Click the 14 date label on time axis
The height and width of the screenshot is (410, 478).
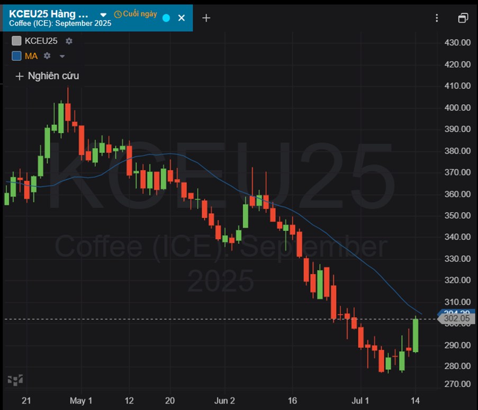pyautogui.click(x=415, y=400)
